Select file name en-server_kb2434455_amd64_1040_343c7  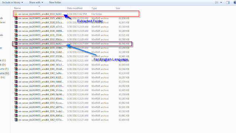pyautogui.click(x=41, y=65)
